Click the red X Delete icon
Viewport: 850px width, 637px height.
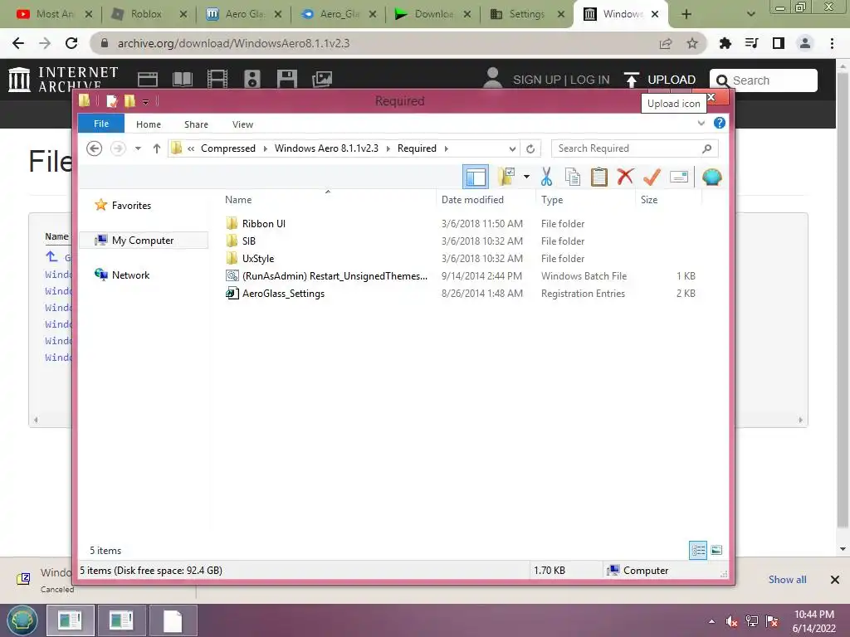coord(625,177)
